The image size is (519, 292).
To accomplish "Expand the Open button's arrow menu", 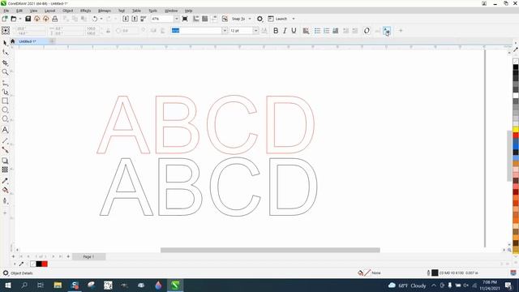I will (20, 19).
